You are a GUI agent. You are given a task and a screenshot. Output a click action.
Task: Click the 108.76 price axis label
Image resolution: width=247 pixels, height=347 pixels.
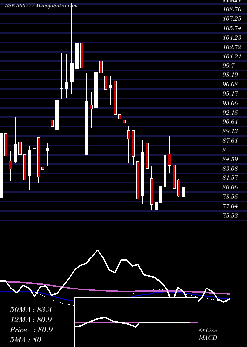click(x=232, y=10)
